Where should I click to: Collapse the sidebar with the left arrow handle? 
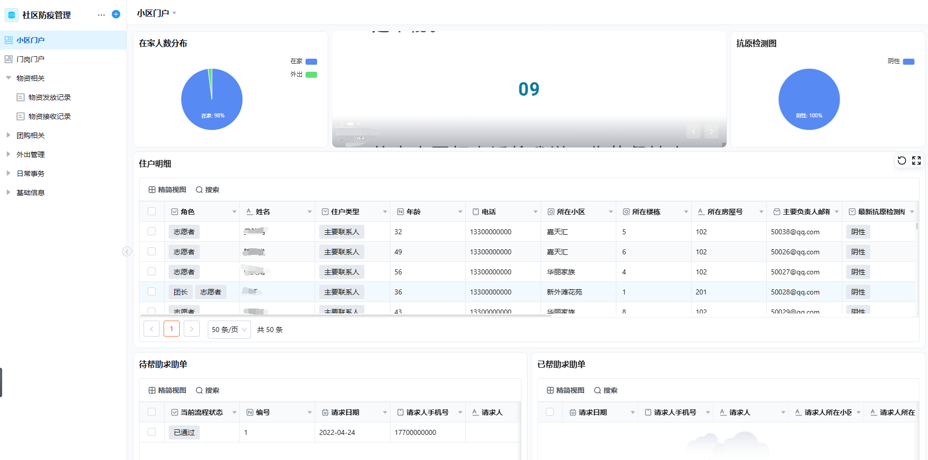point(127,251)
